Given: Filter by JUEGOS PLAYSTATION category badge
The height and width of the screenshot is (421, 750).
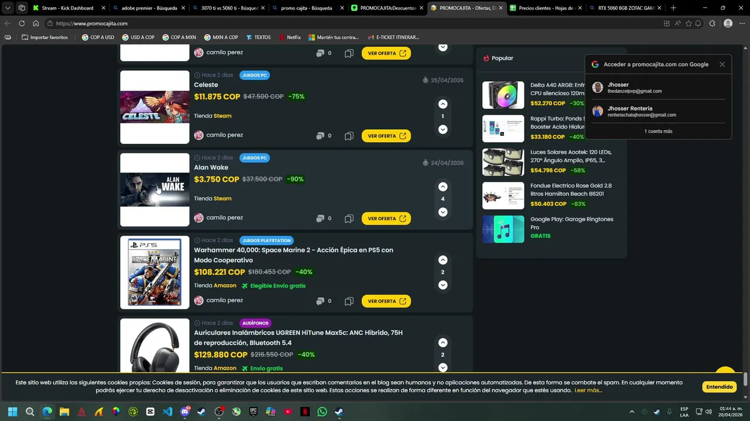Looking at the screenshot, I should (267, 240).
